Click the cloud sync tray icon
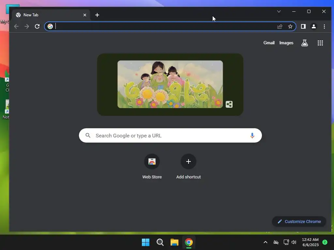Viewport: 334px width, 250px height. (x=276, y=242)
